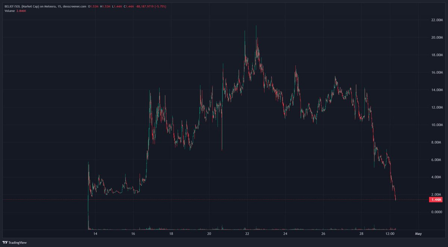This screenshot has width=448, height=247.
Task: Click the 8.00M price axis label
Action: (x=436, y=142)
